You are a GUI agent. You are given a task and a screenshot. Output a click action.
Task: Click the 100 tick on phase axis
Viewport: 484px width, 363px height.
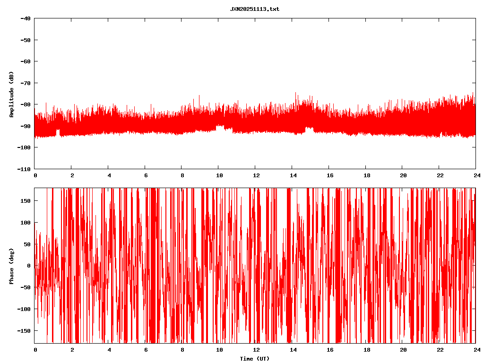[x=26, y=223]
